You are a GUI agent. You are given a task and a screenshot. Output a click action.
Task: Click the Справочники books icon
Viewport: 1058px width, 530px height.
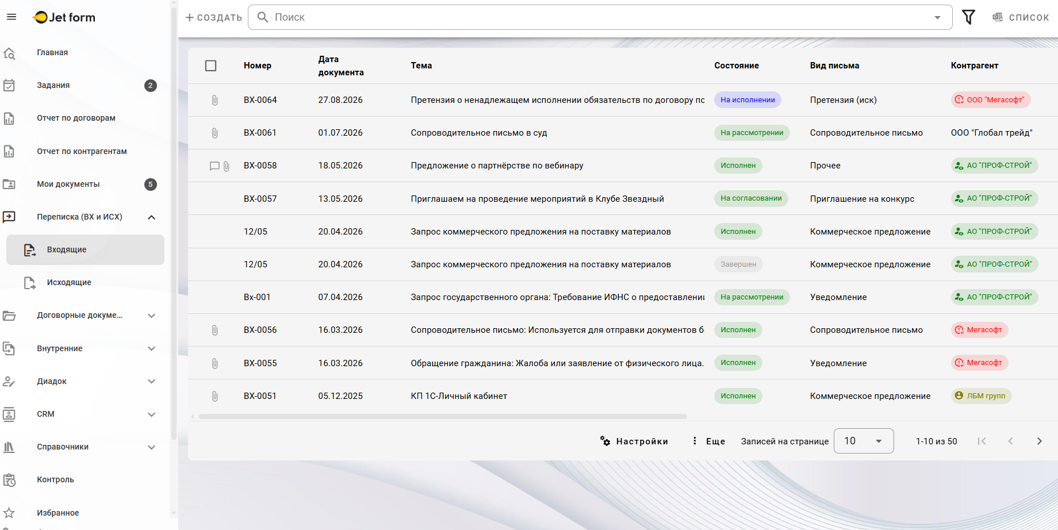pos(9,447)
